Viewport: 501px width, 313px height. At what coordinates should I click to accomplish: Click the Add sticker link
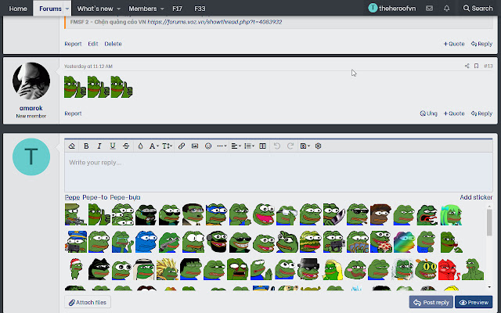click(476, 198)
